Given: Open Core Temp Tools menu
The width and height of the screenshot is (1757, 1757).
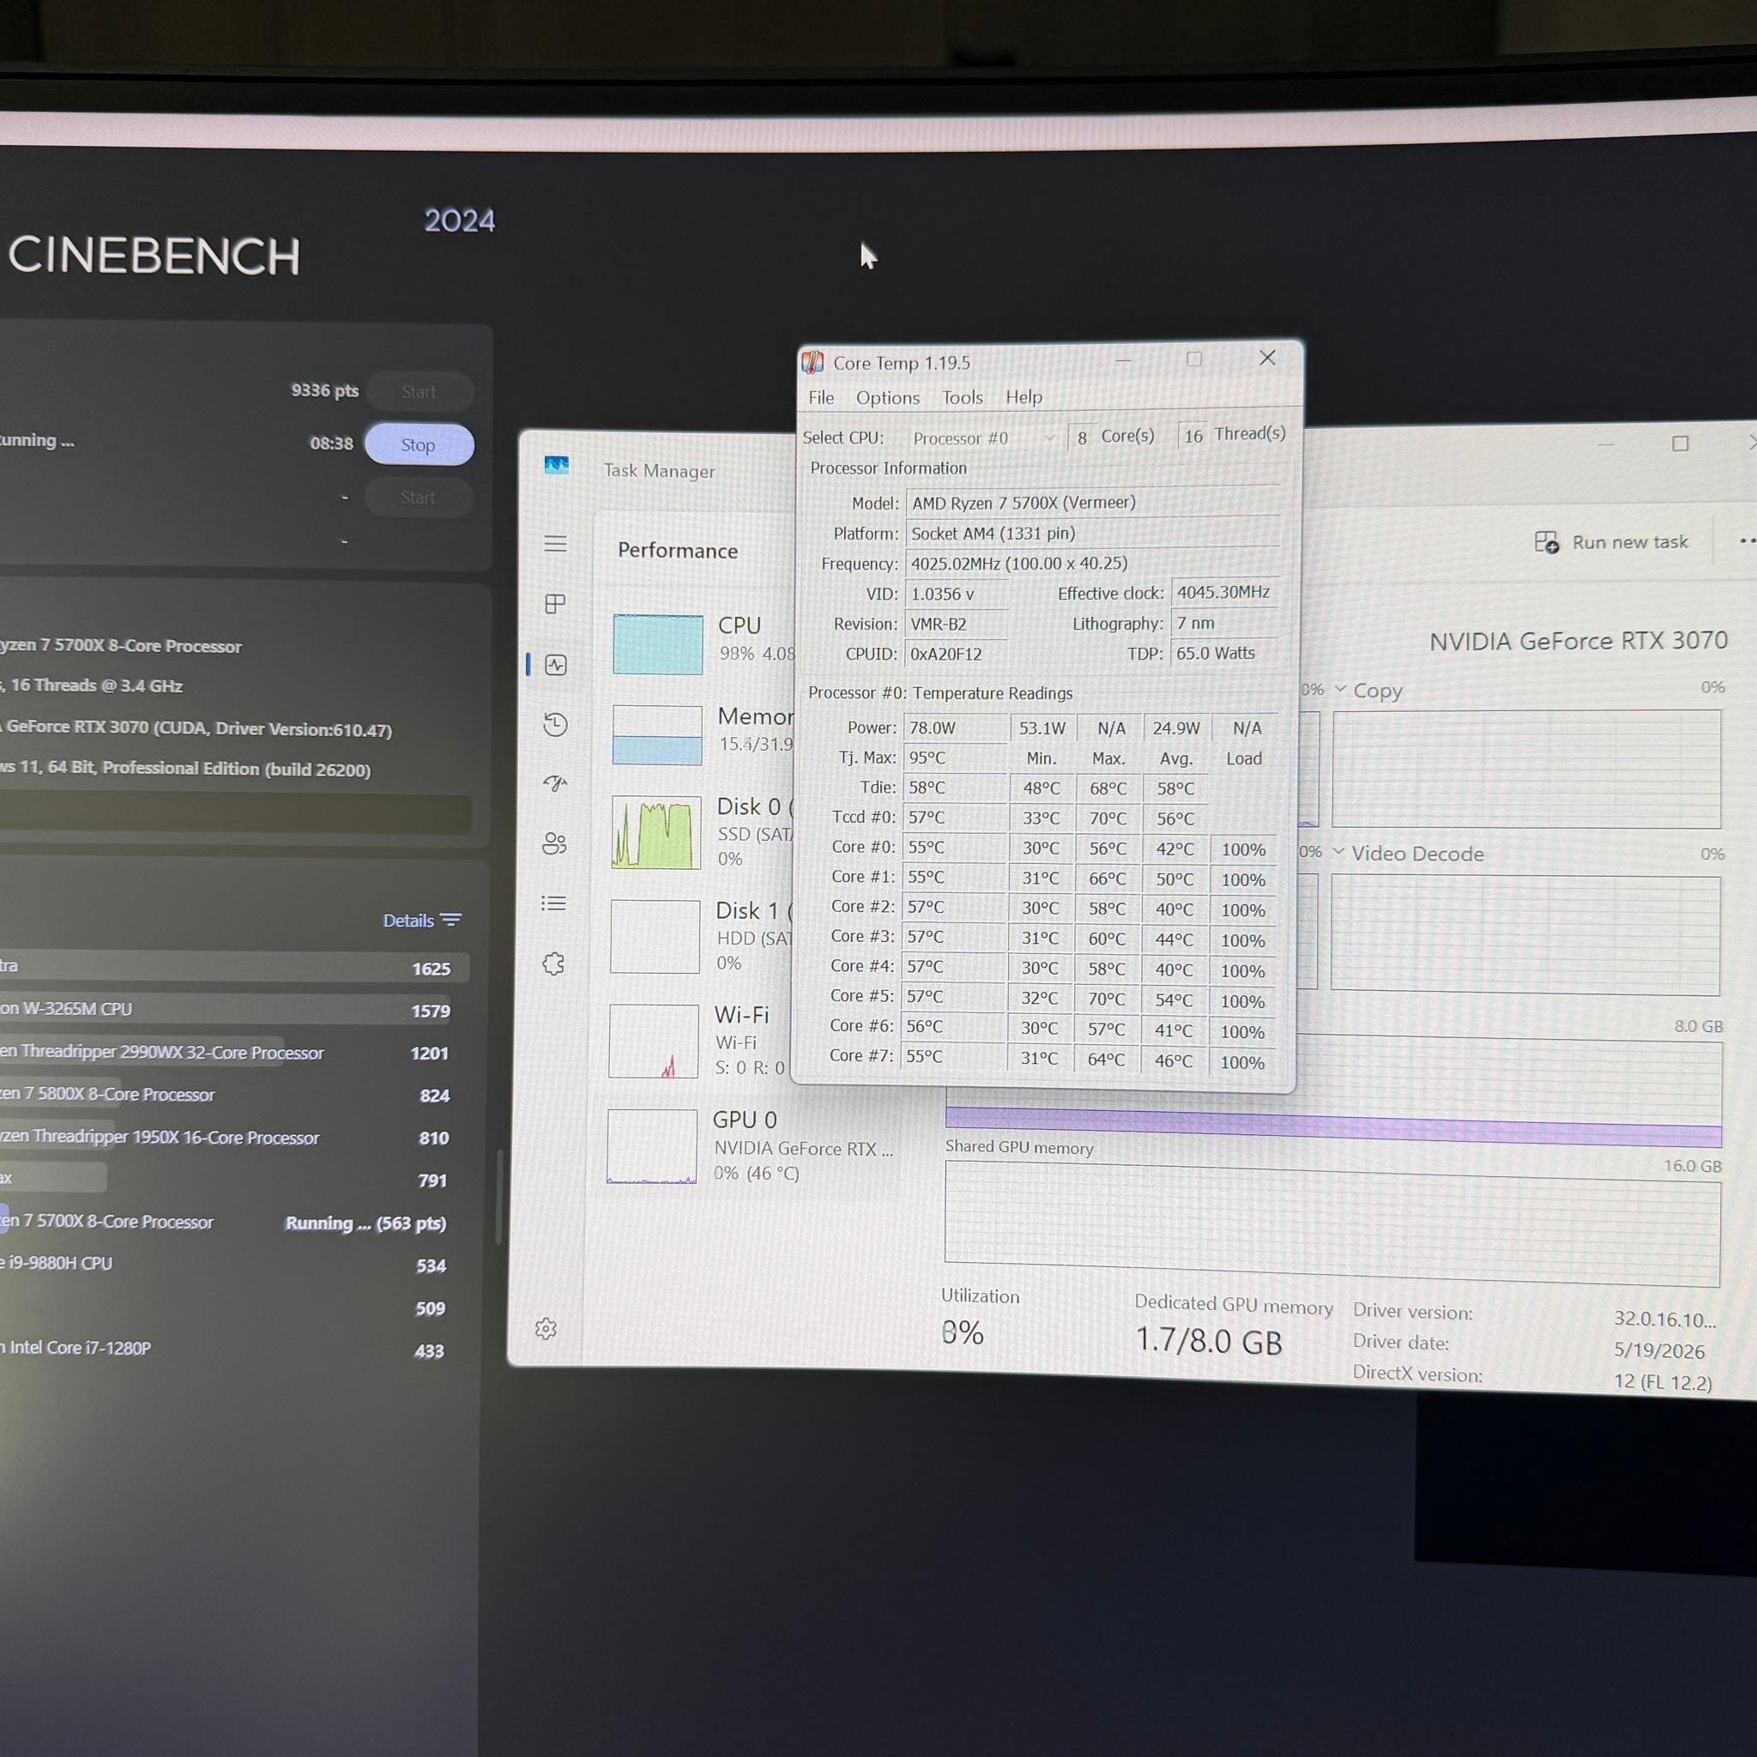Looking at the screenshot, I should pyautogui.click(x=963, y=397).
